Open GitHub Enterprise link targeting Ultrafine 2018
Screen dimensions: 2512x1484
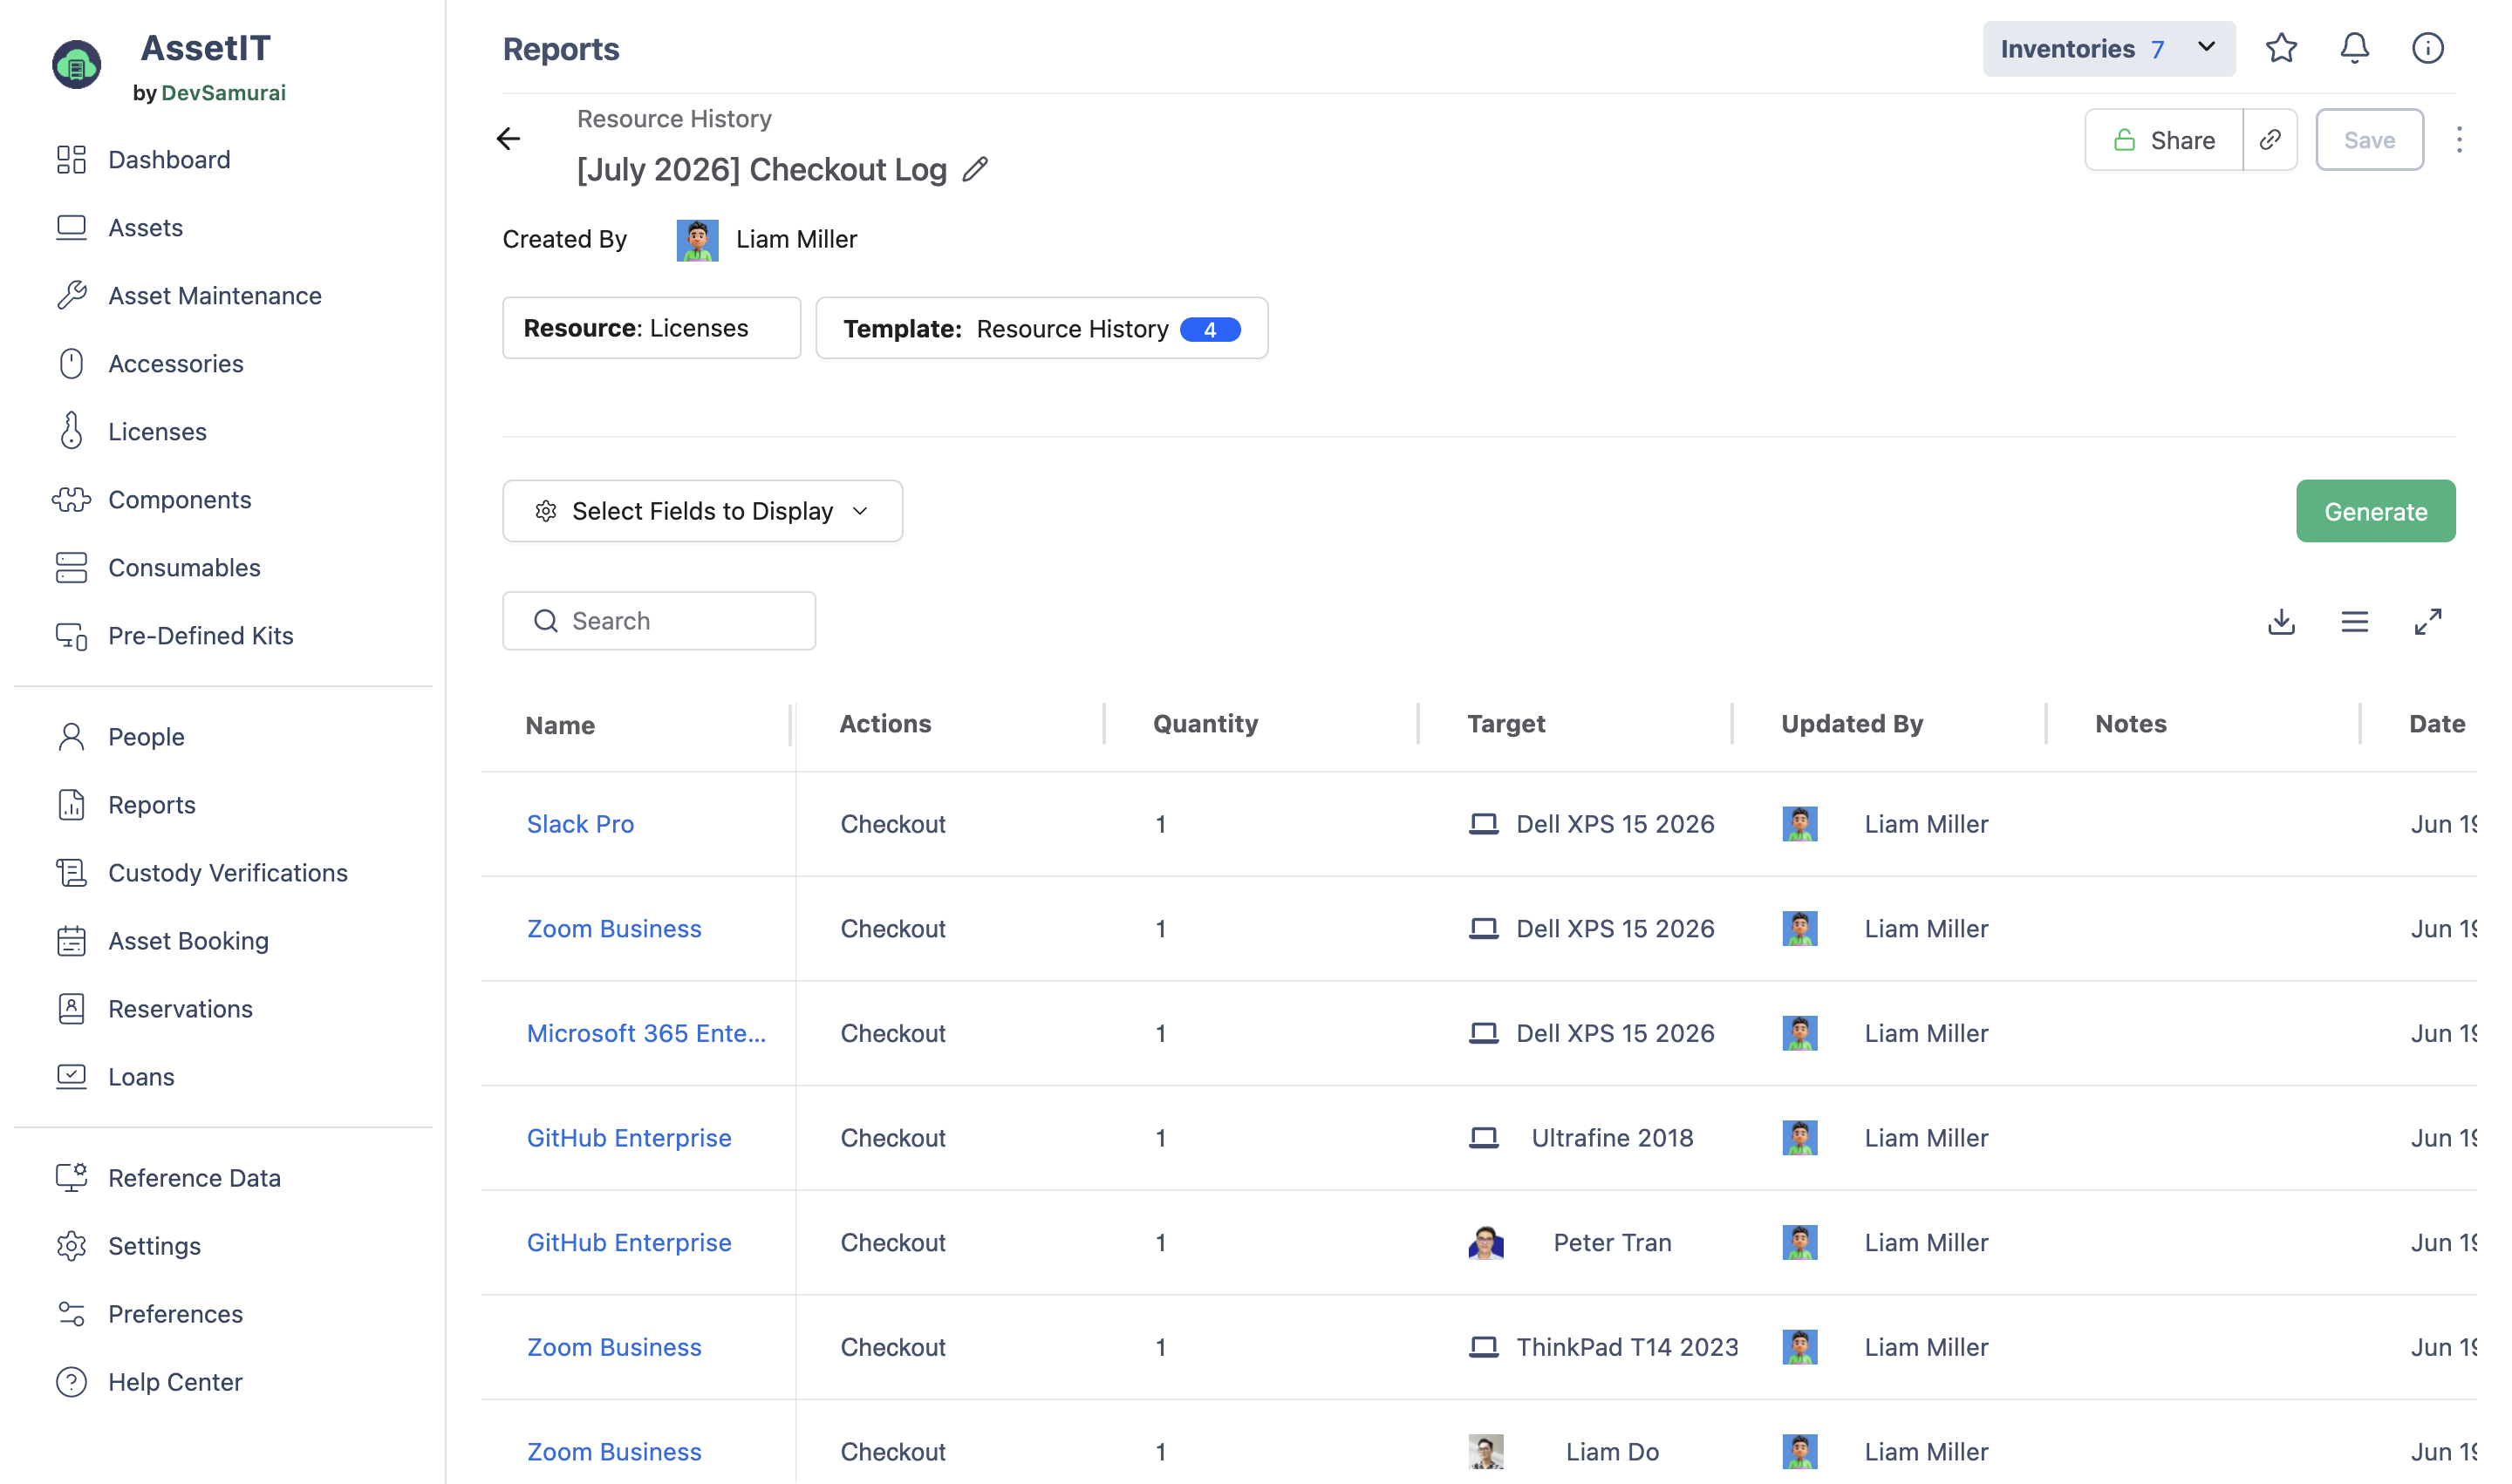[628, 1138]
